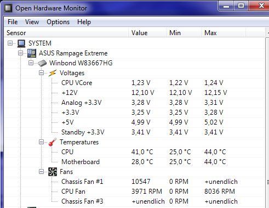Image resolution: width=269 pixels, height=208 pixels.
Task: Select the Winbond W83667HG label
Action: (81, 63)
